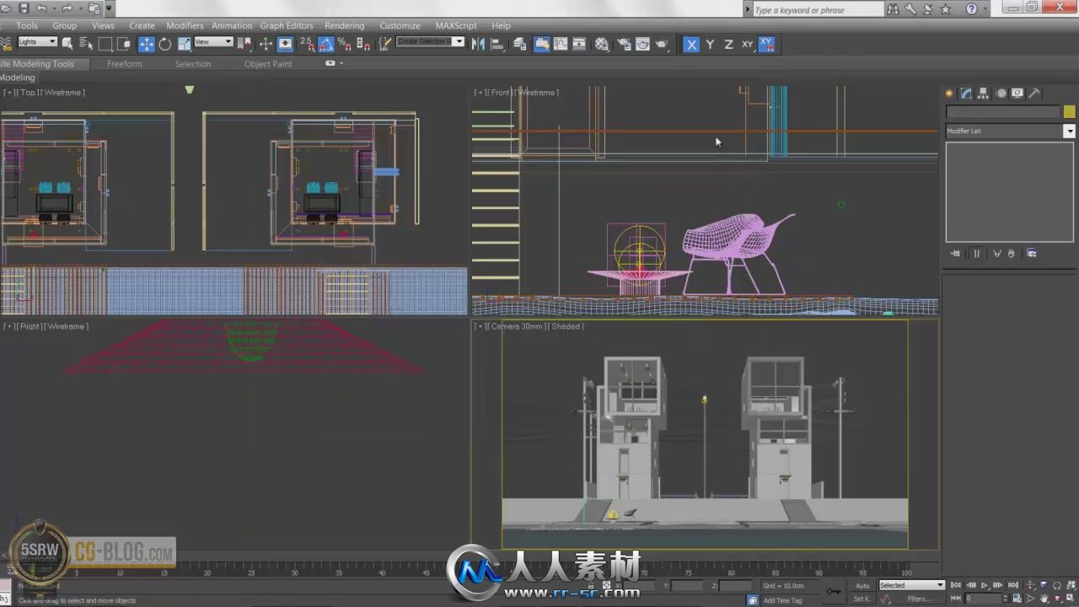Open the Material Editor icon
This screenshot has width=1079, height=607.
[x=601, y=44]
